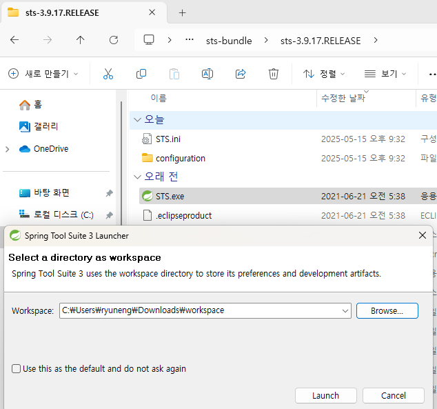Click the Paste clipboard icon

tap(174, 74)
